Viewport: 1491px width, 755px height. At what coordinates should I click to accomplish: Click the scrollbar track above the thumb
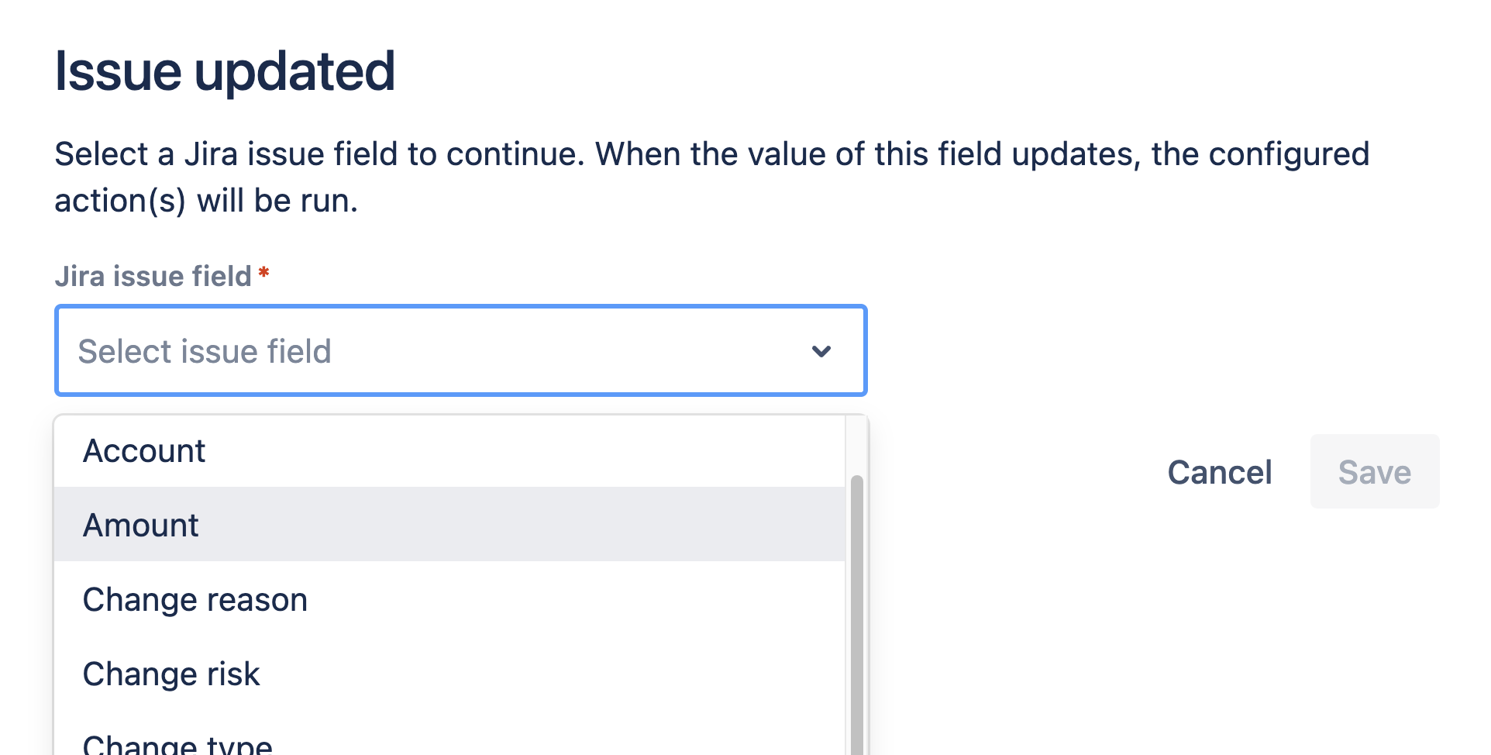point(856,446)
